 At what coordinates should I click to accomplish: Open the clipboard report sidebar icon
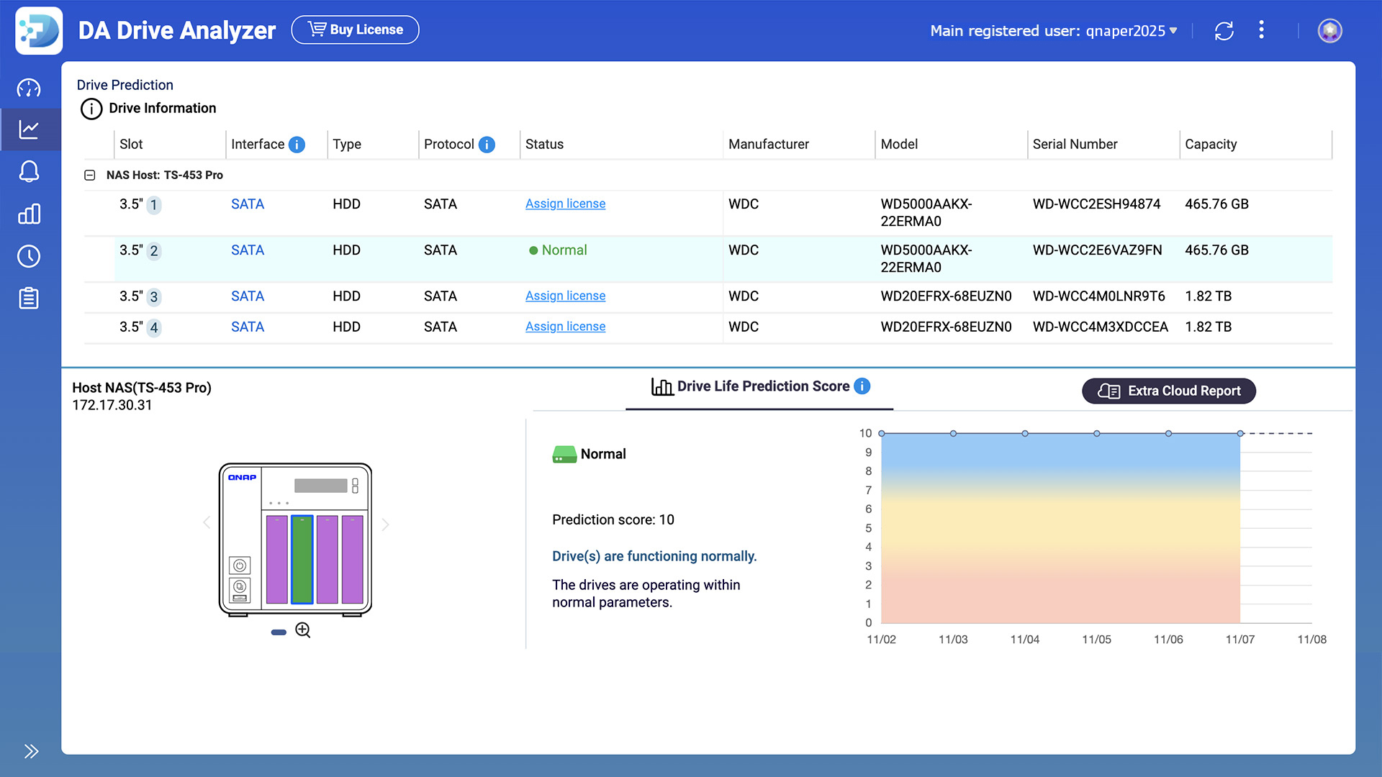(x=29, y=298)
